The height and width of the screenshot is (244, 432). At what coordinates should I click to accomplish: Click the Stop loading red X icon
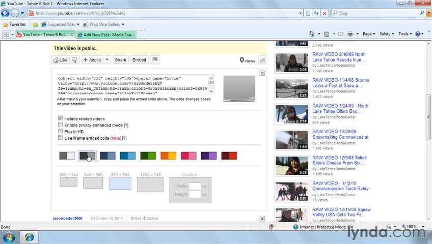point(325,13)
